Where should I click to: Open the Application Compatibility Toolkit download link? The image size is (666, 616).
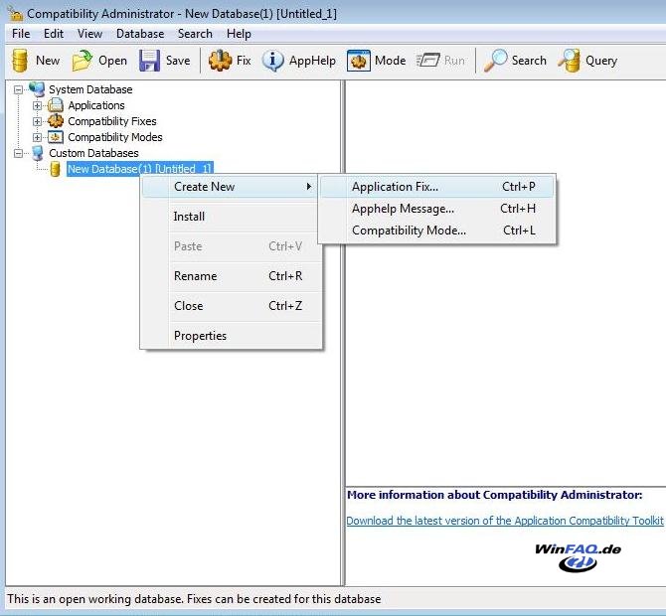tap(505, 521)
